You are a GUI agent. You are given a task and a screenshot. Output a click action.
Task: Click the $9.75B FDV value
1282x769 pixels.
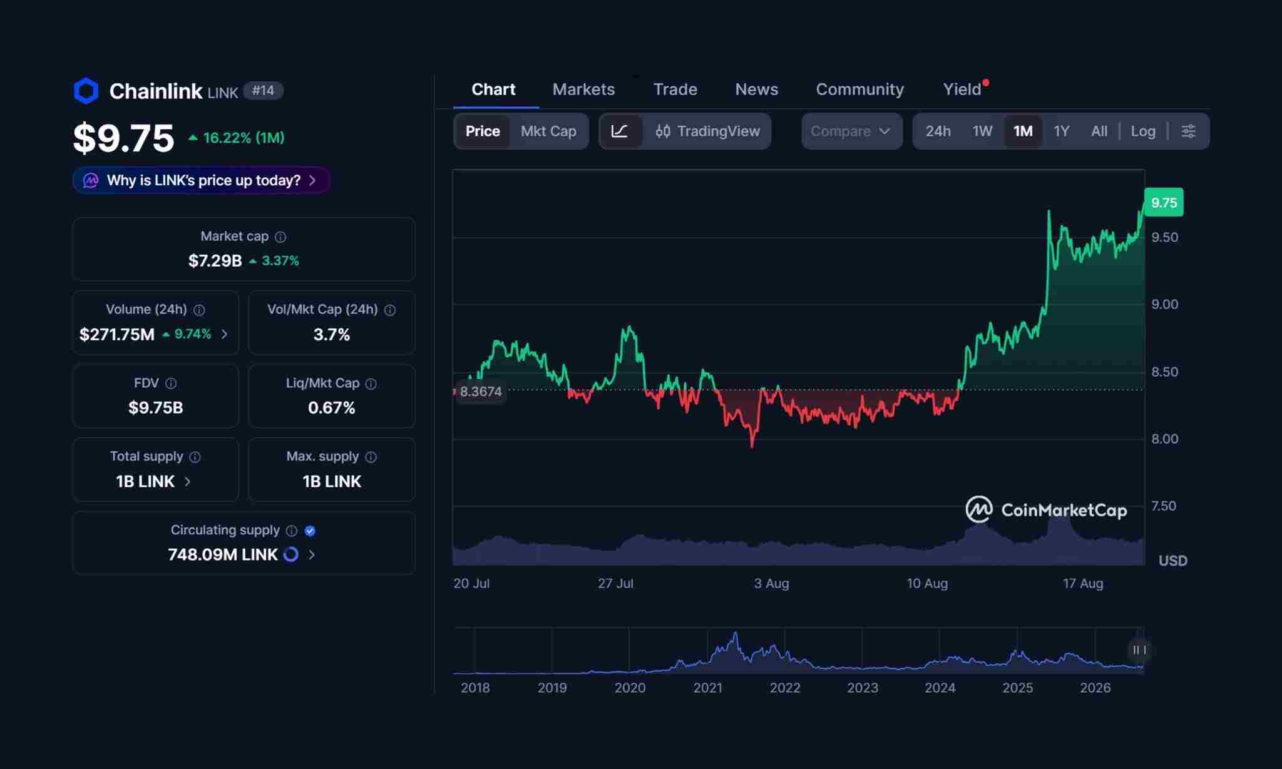[155, 408]
